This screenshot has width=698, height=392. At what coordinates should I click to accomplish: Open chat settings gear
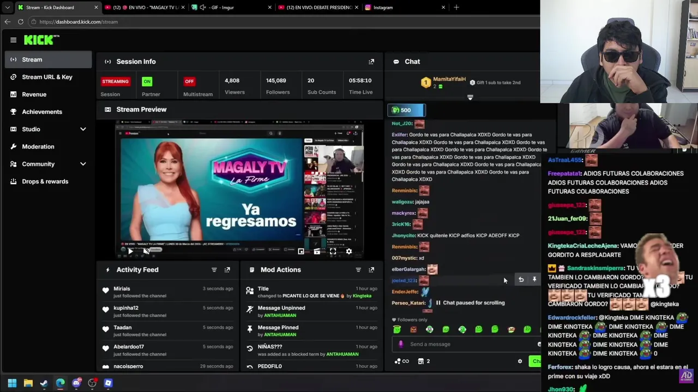tap(520, 361)
